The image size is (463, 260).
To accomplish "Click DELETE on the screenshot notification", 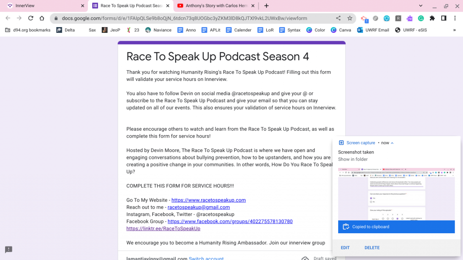I will [372, 248].
